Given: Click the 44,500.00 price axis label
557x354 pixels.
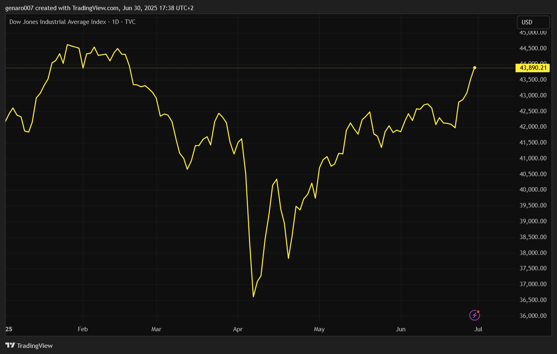Looking at the screenshot, I should [x=533, y=48].
